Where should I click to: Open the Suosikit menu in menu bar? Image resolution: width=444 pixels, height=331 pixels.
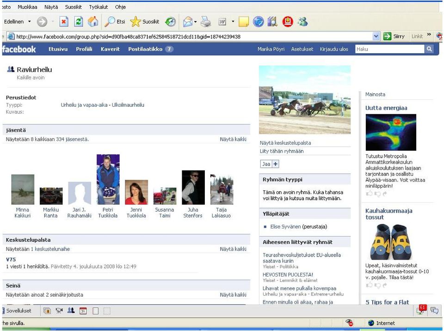(74, 7)
